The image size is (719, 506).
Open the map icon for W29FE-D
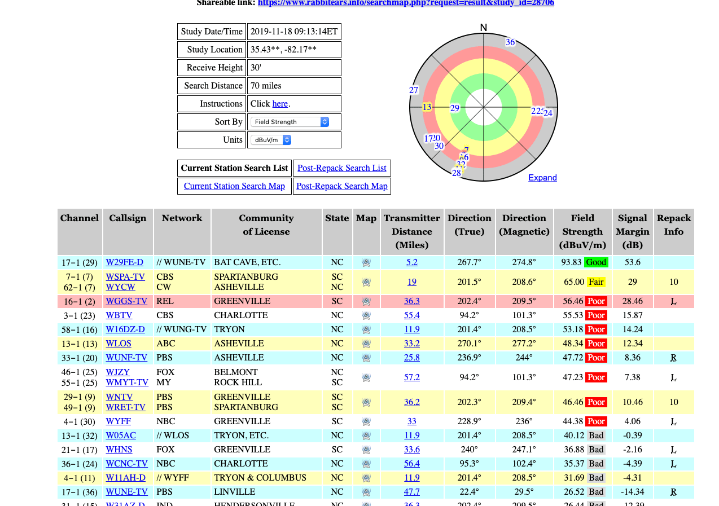[366, 262]
